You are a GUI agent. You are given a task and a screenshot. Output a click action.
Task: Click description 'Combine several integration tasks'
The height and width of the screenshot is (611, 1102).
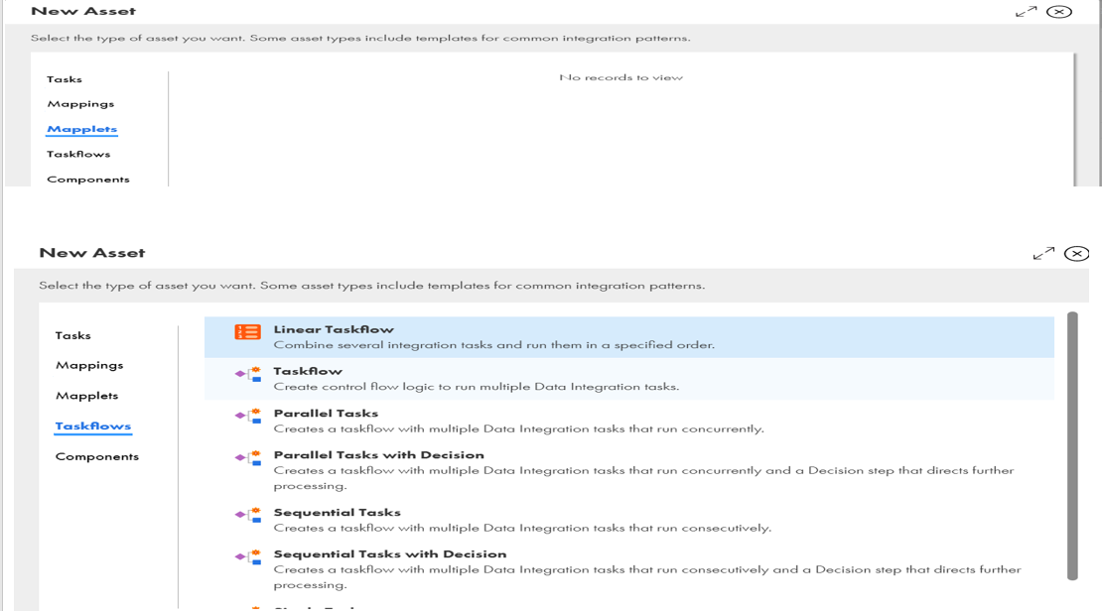point(494,345)
